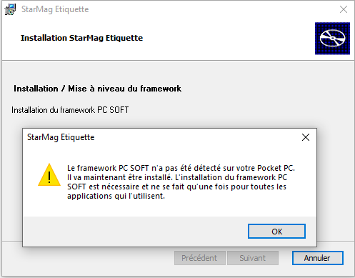The image size is (355, 278).
Task: Click the installer icon in the title bar
Action: coord(10,9)
